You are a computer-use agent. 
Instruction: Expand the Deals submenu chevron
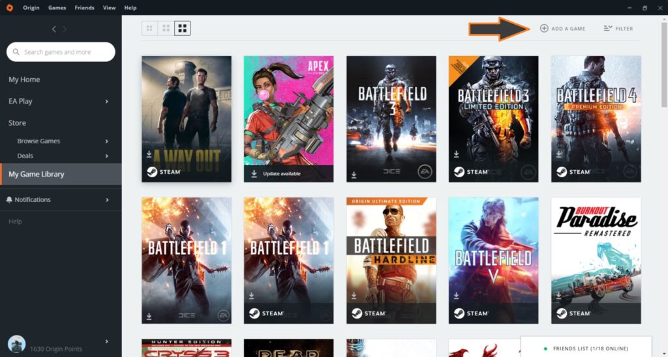(x=107, y=156)
